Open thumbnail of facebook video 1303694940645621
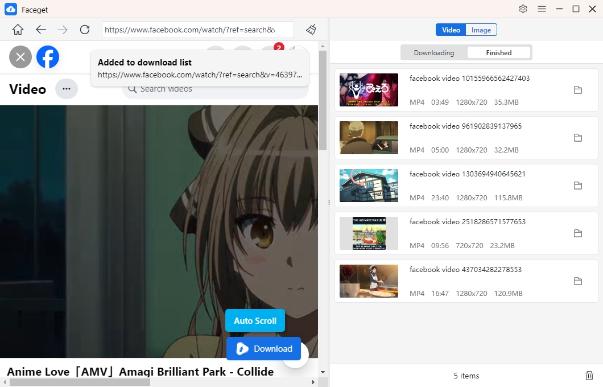The image size is (603, 387). pos(369,186)
